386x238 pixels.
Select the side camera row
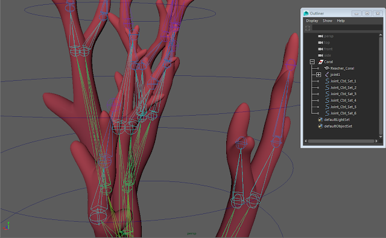(327, 55)
